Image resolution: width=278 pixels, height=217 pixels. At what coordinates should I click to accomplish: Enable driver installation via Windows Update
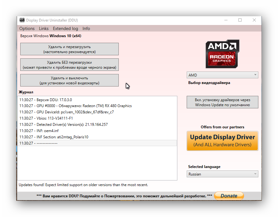(222, 102)
